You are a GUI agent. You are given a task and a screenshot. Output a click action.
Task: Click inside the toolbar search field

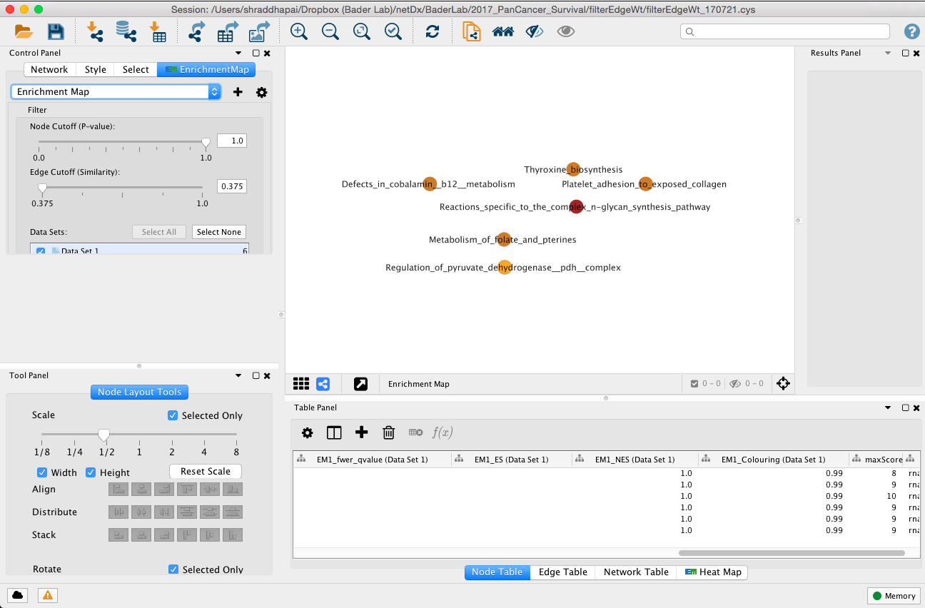[784, 31]
